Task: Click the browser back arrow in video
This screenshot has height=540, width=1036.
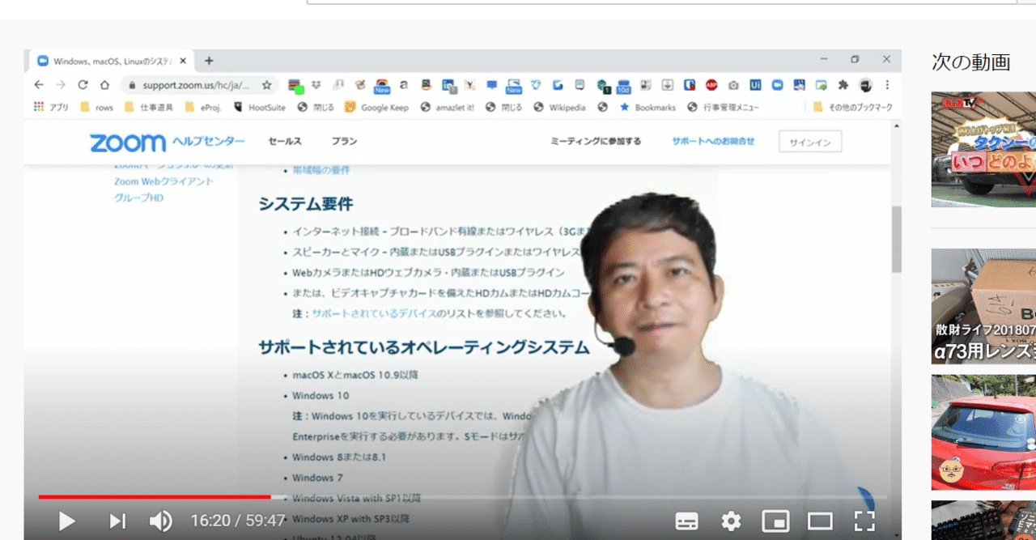Action: [x=39, y=85]
